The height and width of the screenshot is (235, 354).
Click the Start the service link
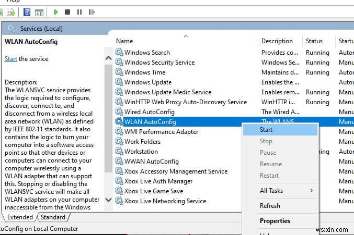click(11, 59)
